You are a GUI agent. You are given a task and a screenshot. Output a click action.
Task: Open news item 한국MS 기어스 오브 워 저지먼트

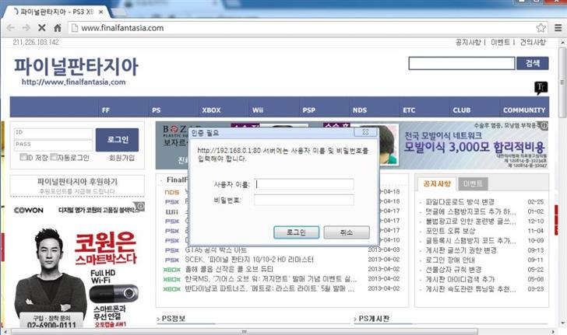[x=270, y=279]
